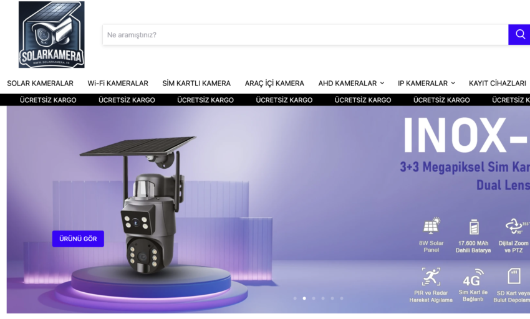Click 'Dual Lens' banner text
The image size is (530, 319).
coord(503,185)
